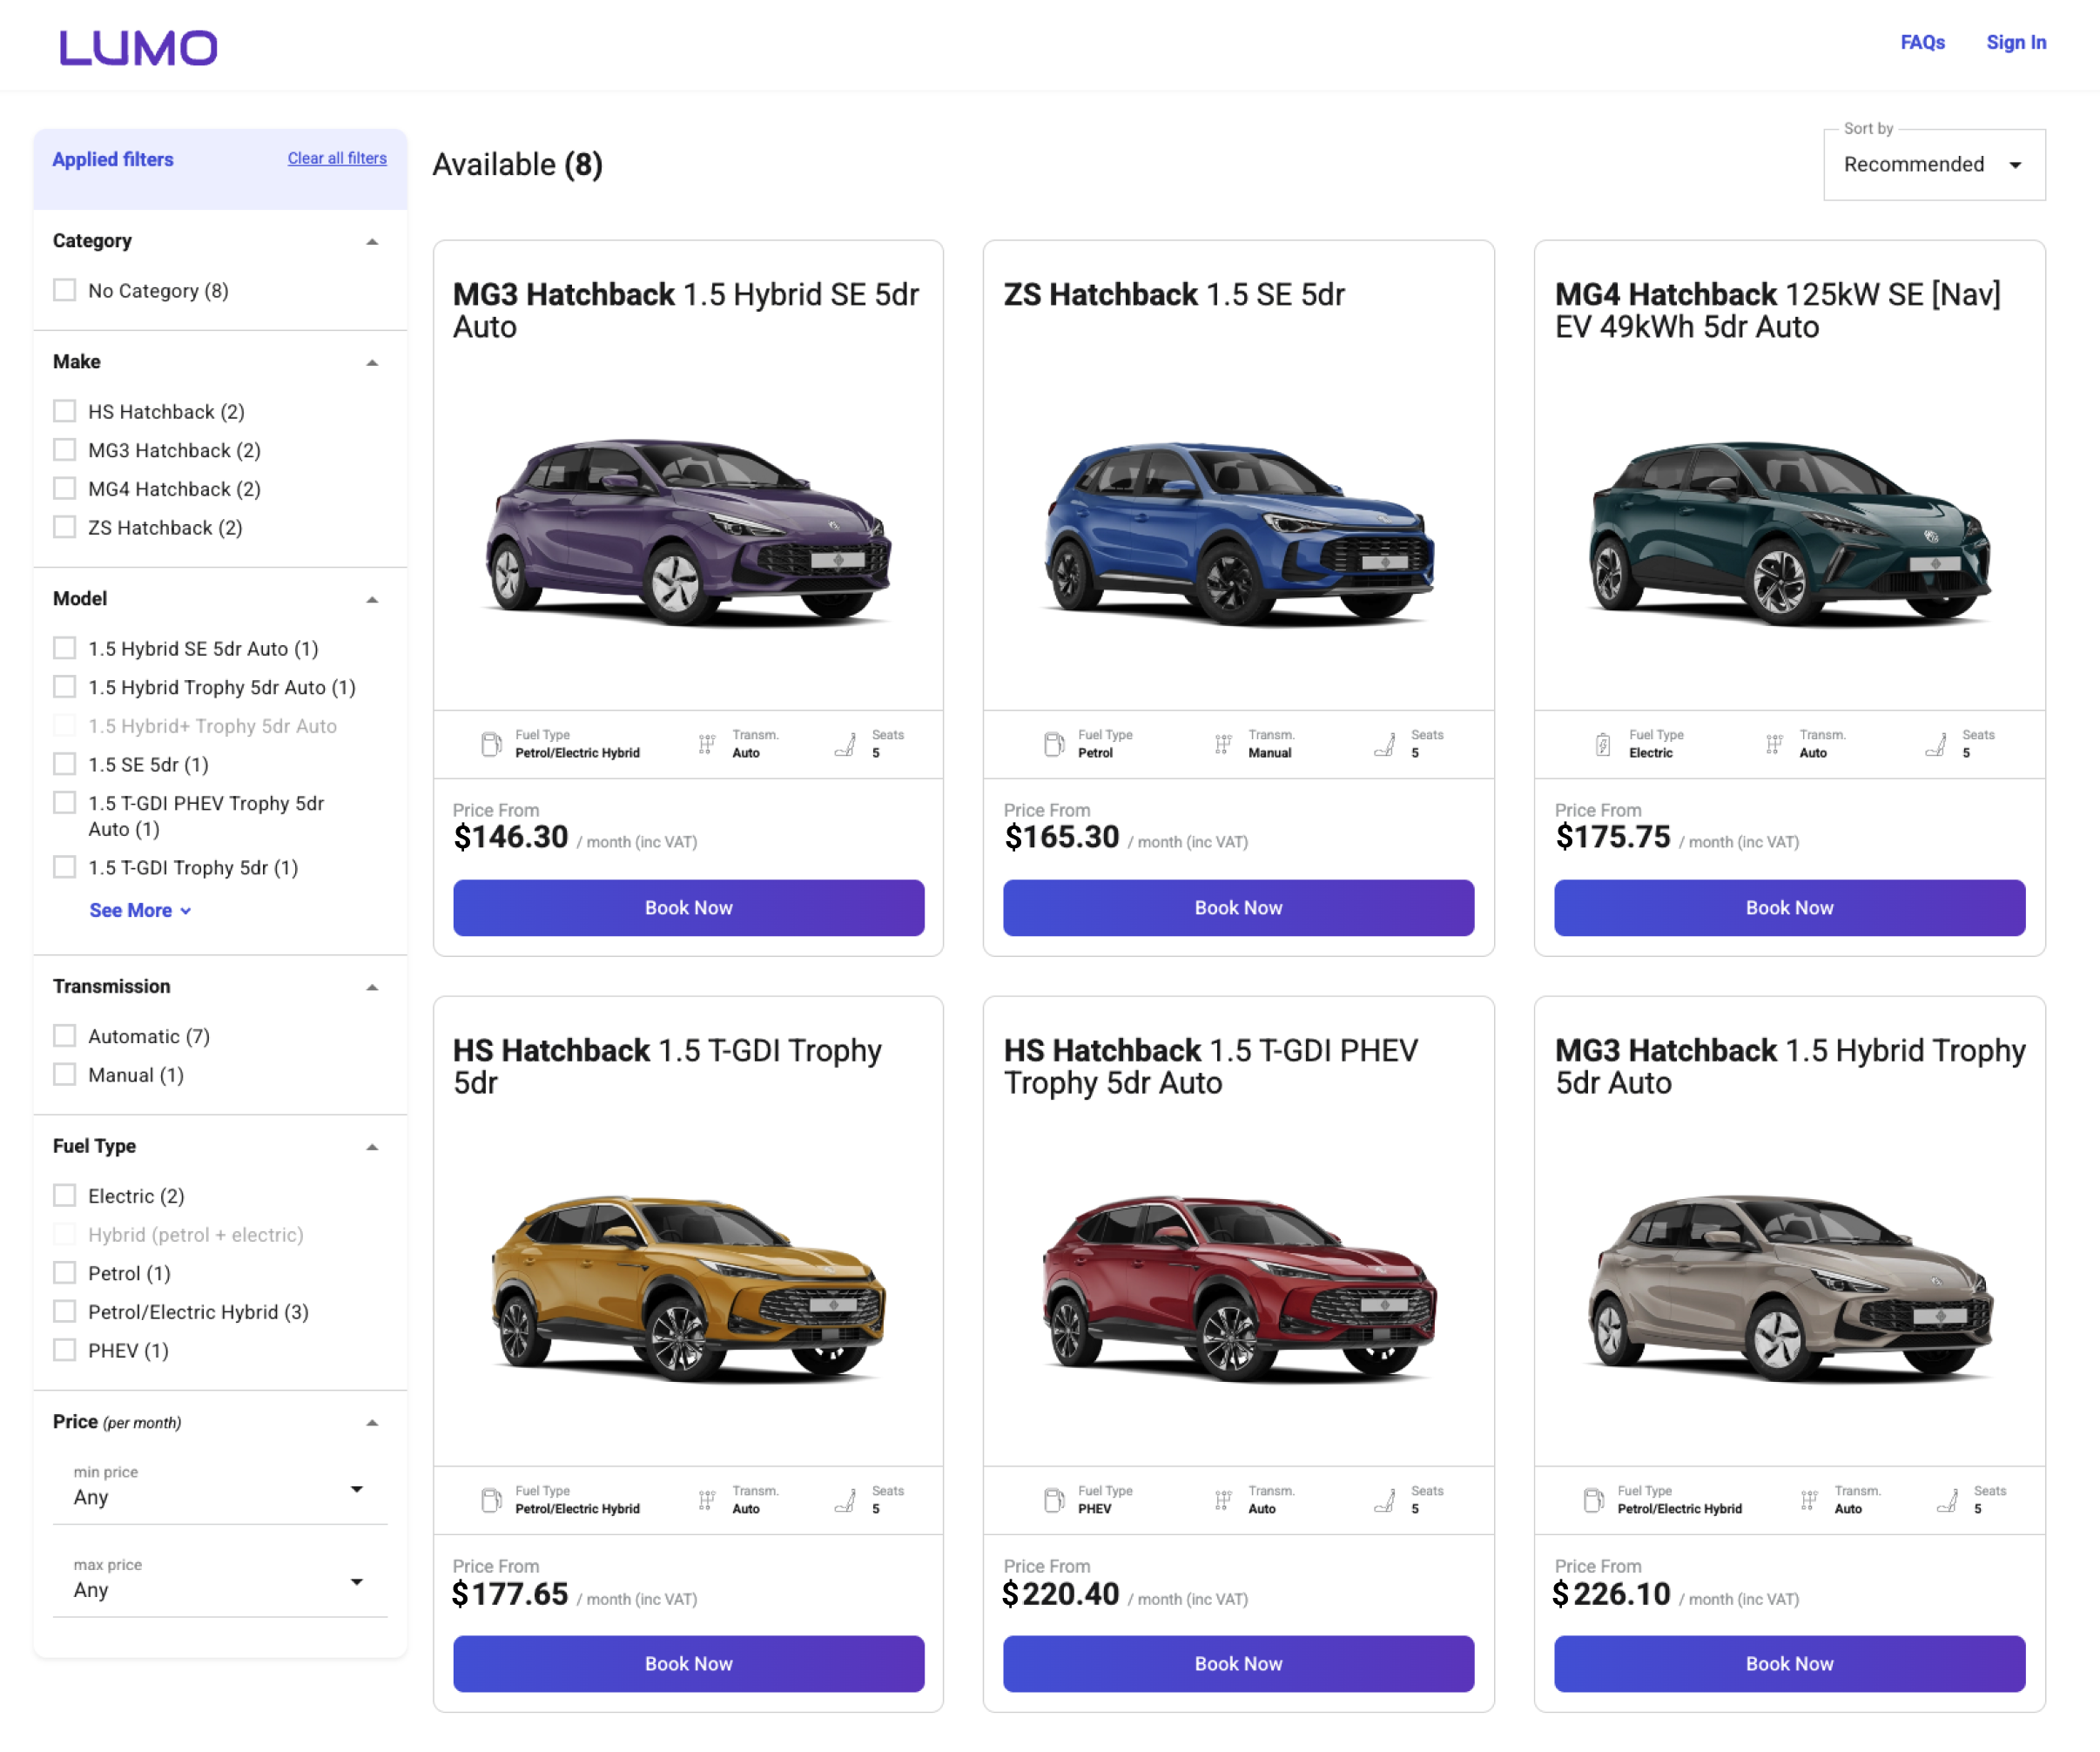Screen dimensions: 2100x1752
Task: Enable the Automatic transmission filter
Action: click(65, 1036)
